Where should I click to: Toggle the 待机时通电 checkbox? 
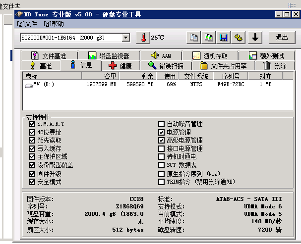[162, 157]
